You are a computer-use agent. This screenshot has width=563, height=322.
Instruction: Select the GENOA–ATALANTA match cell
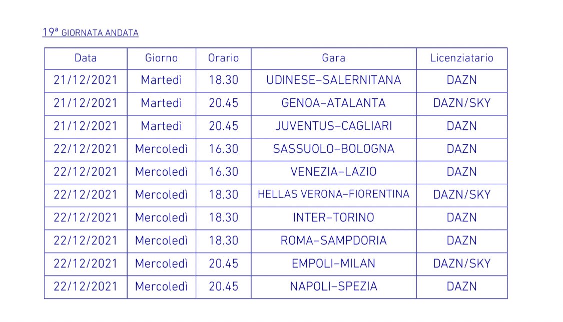pos(333,103)
